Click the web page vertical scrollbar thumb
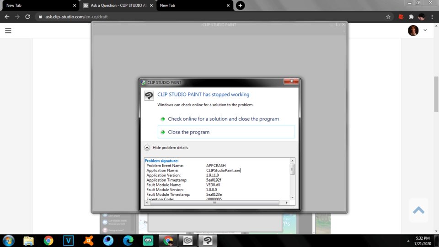 click(x=436, y=94)
